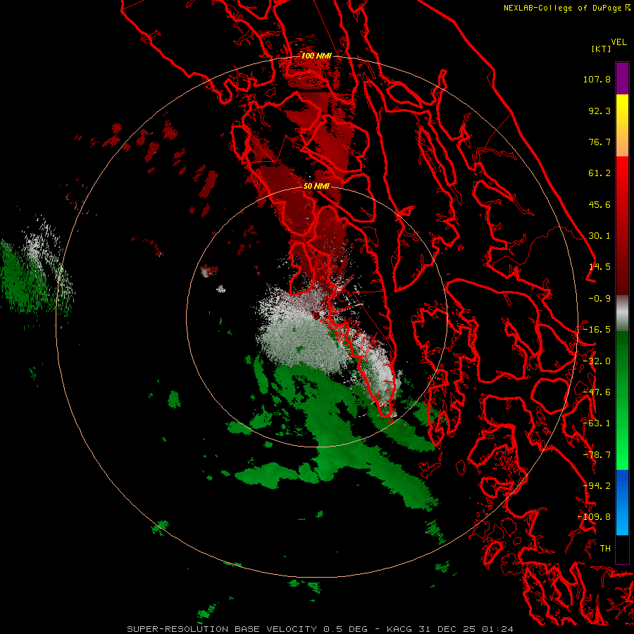Click the -109.8 velocity scale value
The image size is (634, 634).
[x=594, y=517]
